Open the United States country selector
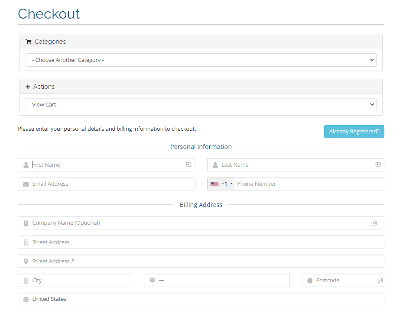Viewport: 403px width, 313px height. (x=201, y=300)
